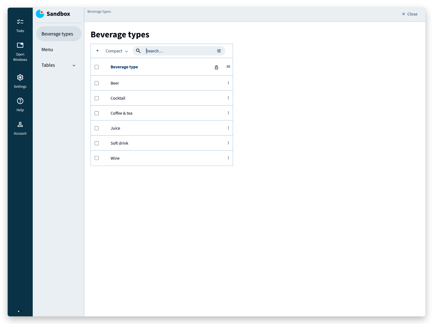
Task: Select the Soft drink row checkbox
Action: pyautogui.click(x=97, y=143)
